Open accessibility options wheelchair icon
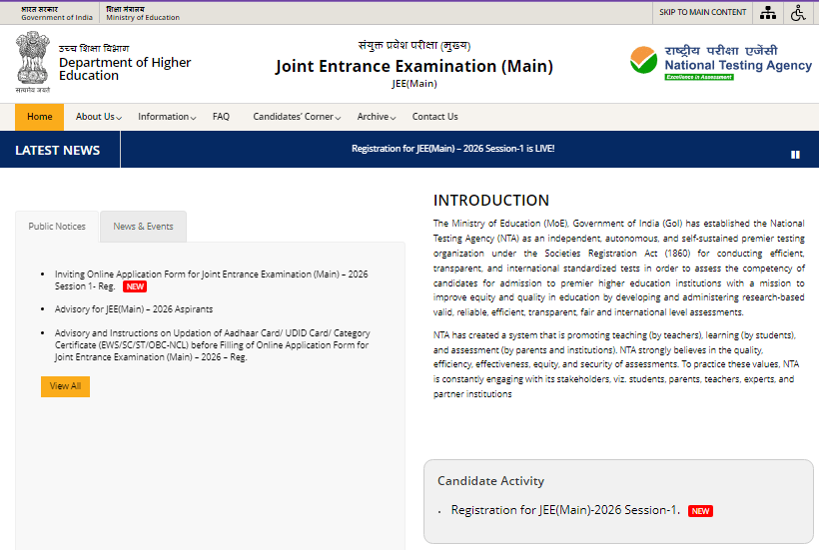 [x=798, y=13]
